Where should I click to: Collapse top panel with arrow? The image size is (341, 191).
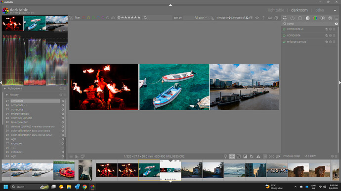coord(170,5)
